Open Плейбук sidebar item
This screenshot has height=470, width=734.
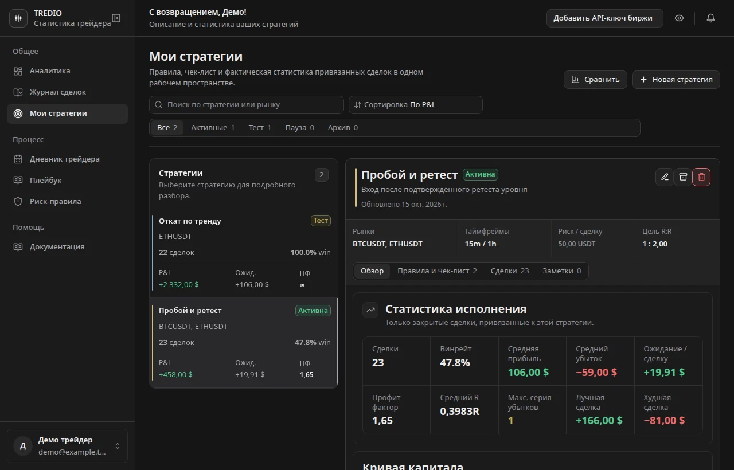point(67,181)
